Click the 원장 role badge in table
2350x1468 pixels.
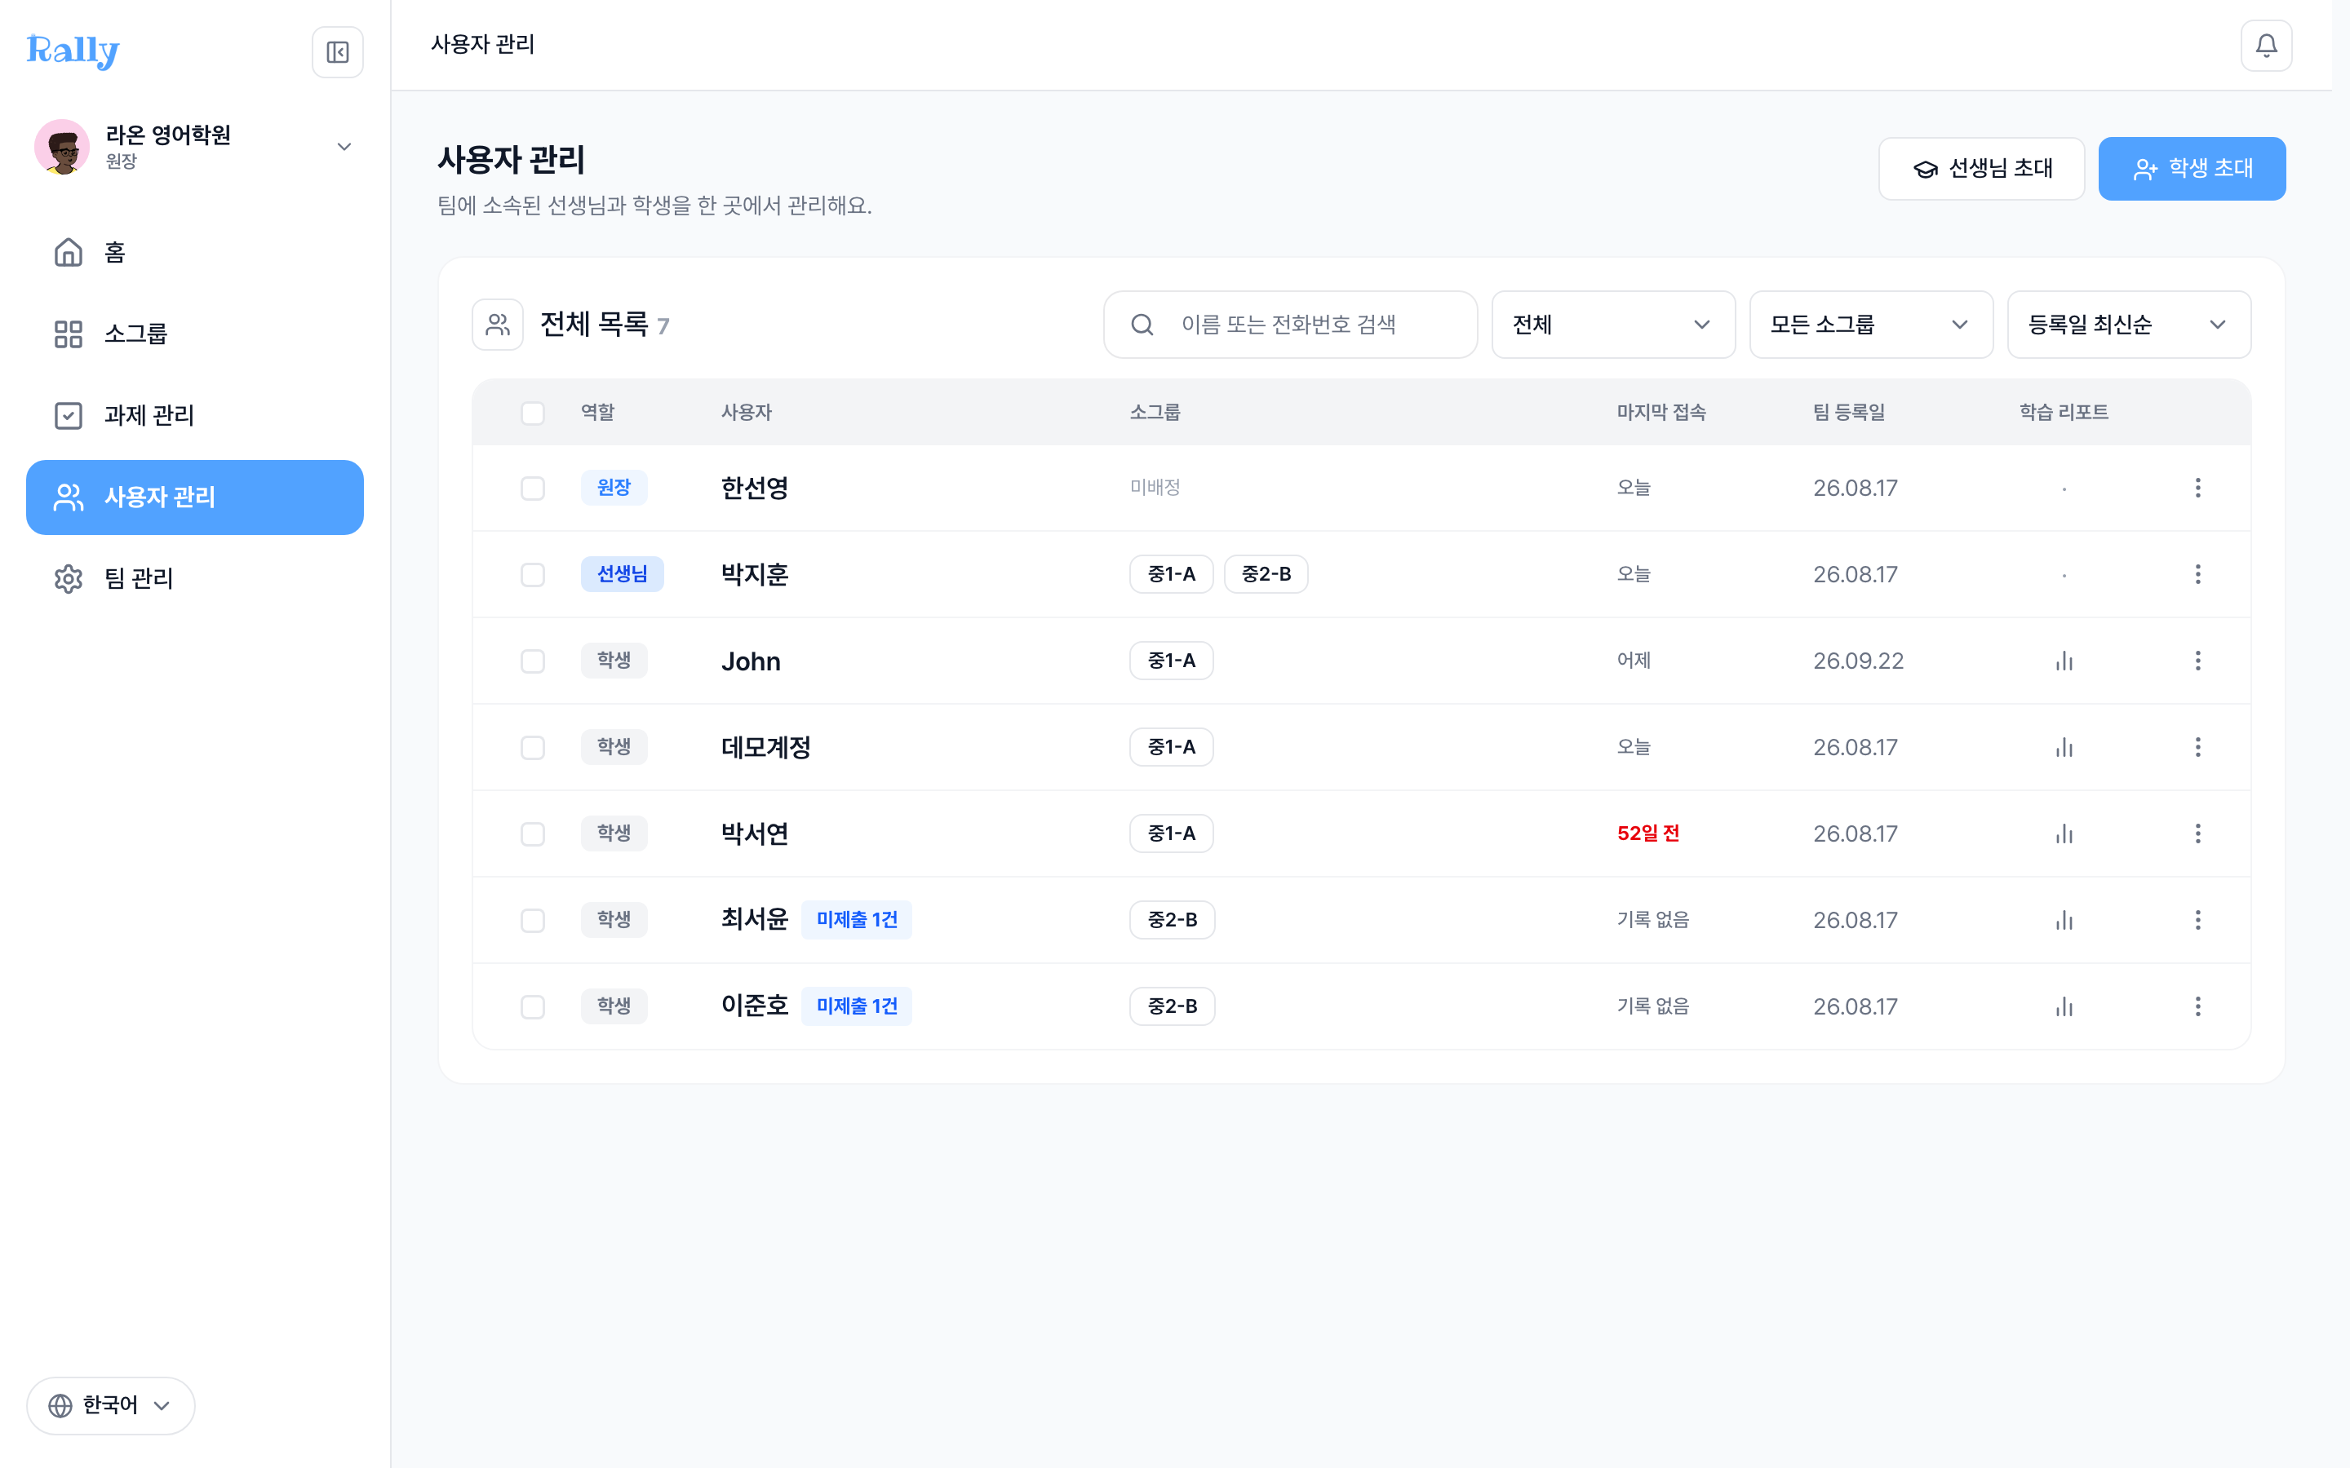[x=614, y=488]
